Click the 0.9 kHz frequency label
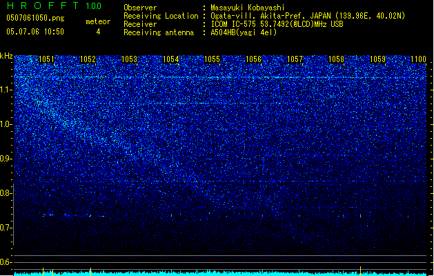This screenshot has width=434, height=276. point(6,159)
